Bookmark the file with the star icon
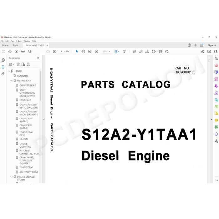The width and height of the screenshot is (219, 219). point(10,52)
